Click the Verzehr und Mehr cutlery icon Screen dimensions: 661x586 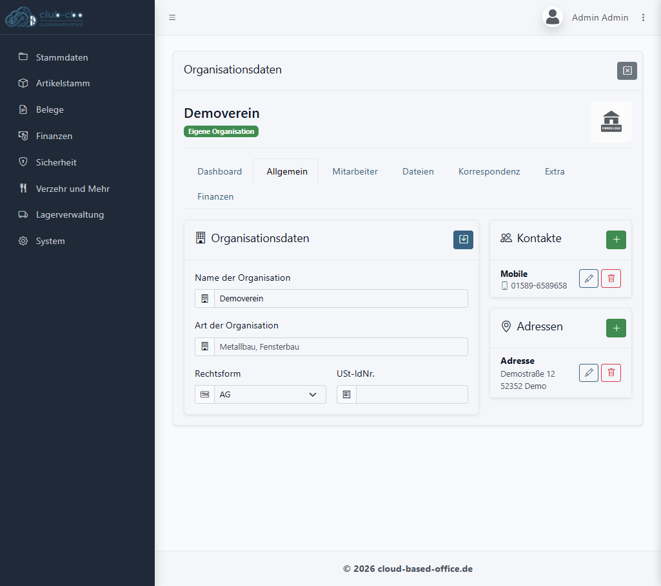(23, 188)
